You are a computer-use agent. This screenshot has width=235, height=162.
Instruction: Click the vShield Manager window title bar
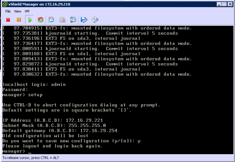point(102,4)
